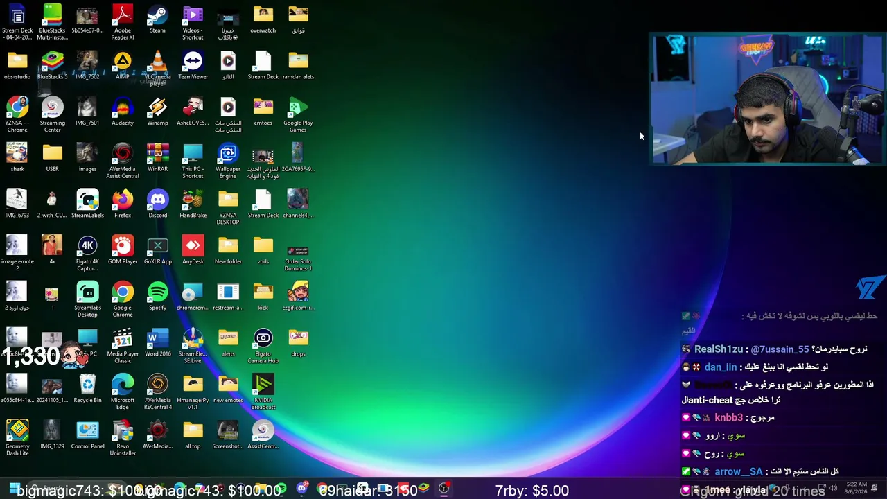Screen dimensions: 887x499
Task: Click the GOM Player shortcut
Action: click(x=123, y=250)
